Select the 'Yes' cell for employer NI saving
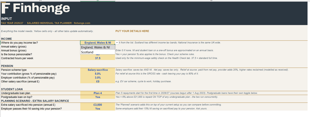310x117 pixels. click(98, 109)
